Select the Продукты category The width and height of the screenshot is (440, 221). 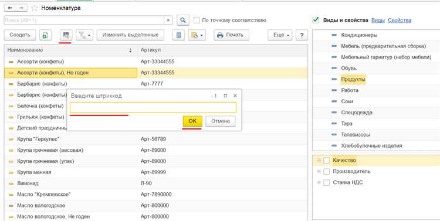[353, 79]
